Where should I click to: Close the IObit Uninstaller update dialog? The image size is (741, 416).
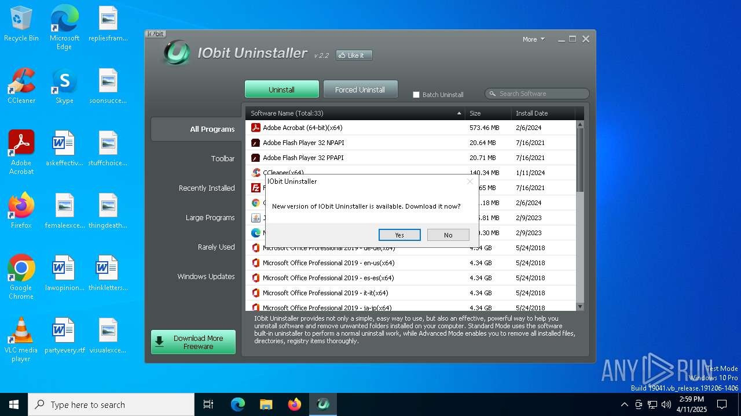(x=470, y=181)
